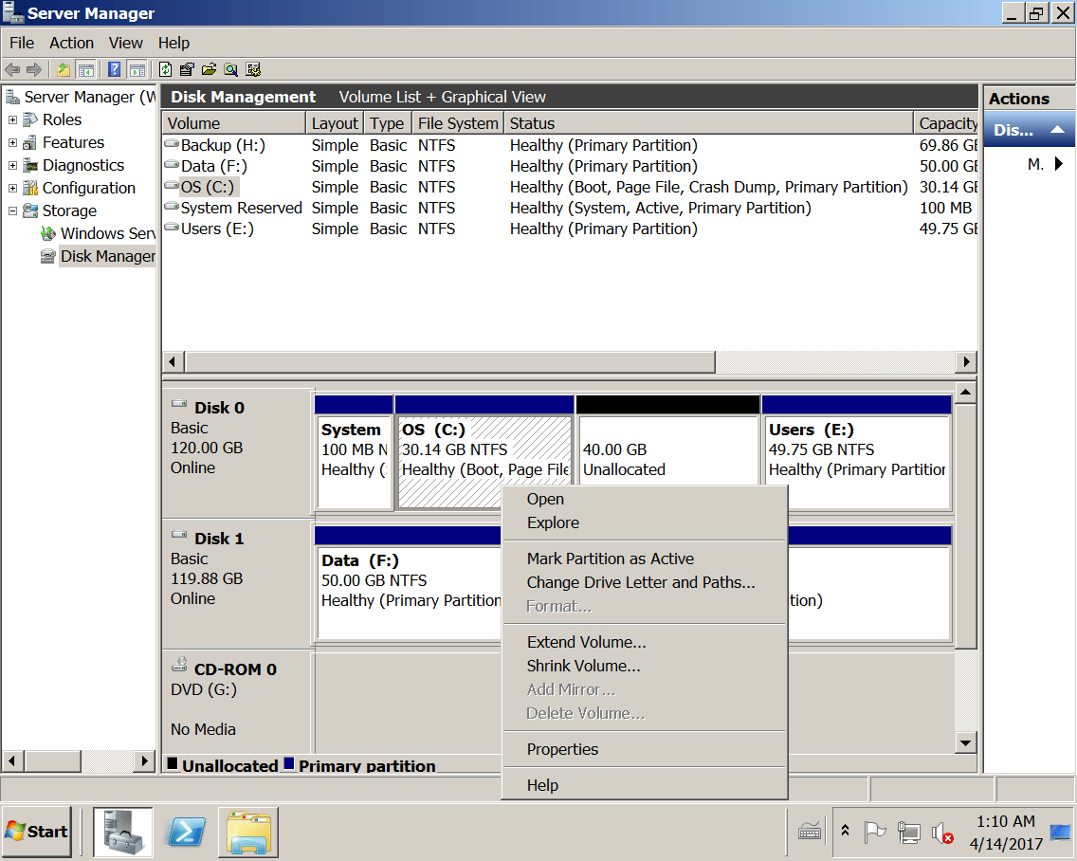Choose Properties in the context menu
The width and height of the screenshot is (1077, 861).
645,749
